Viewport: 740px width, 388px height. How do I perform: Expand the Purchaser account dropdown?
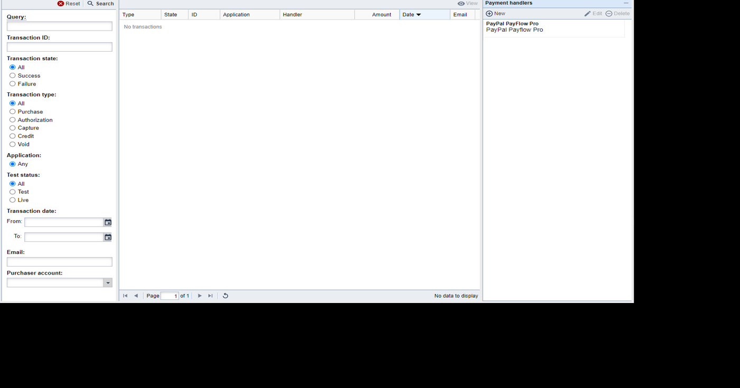point(108,283)
